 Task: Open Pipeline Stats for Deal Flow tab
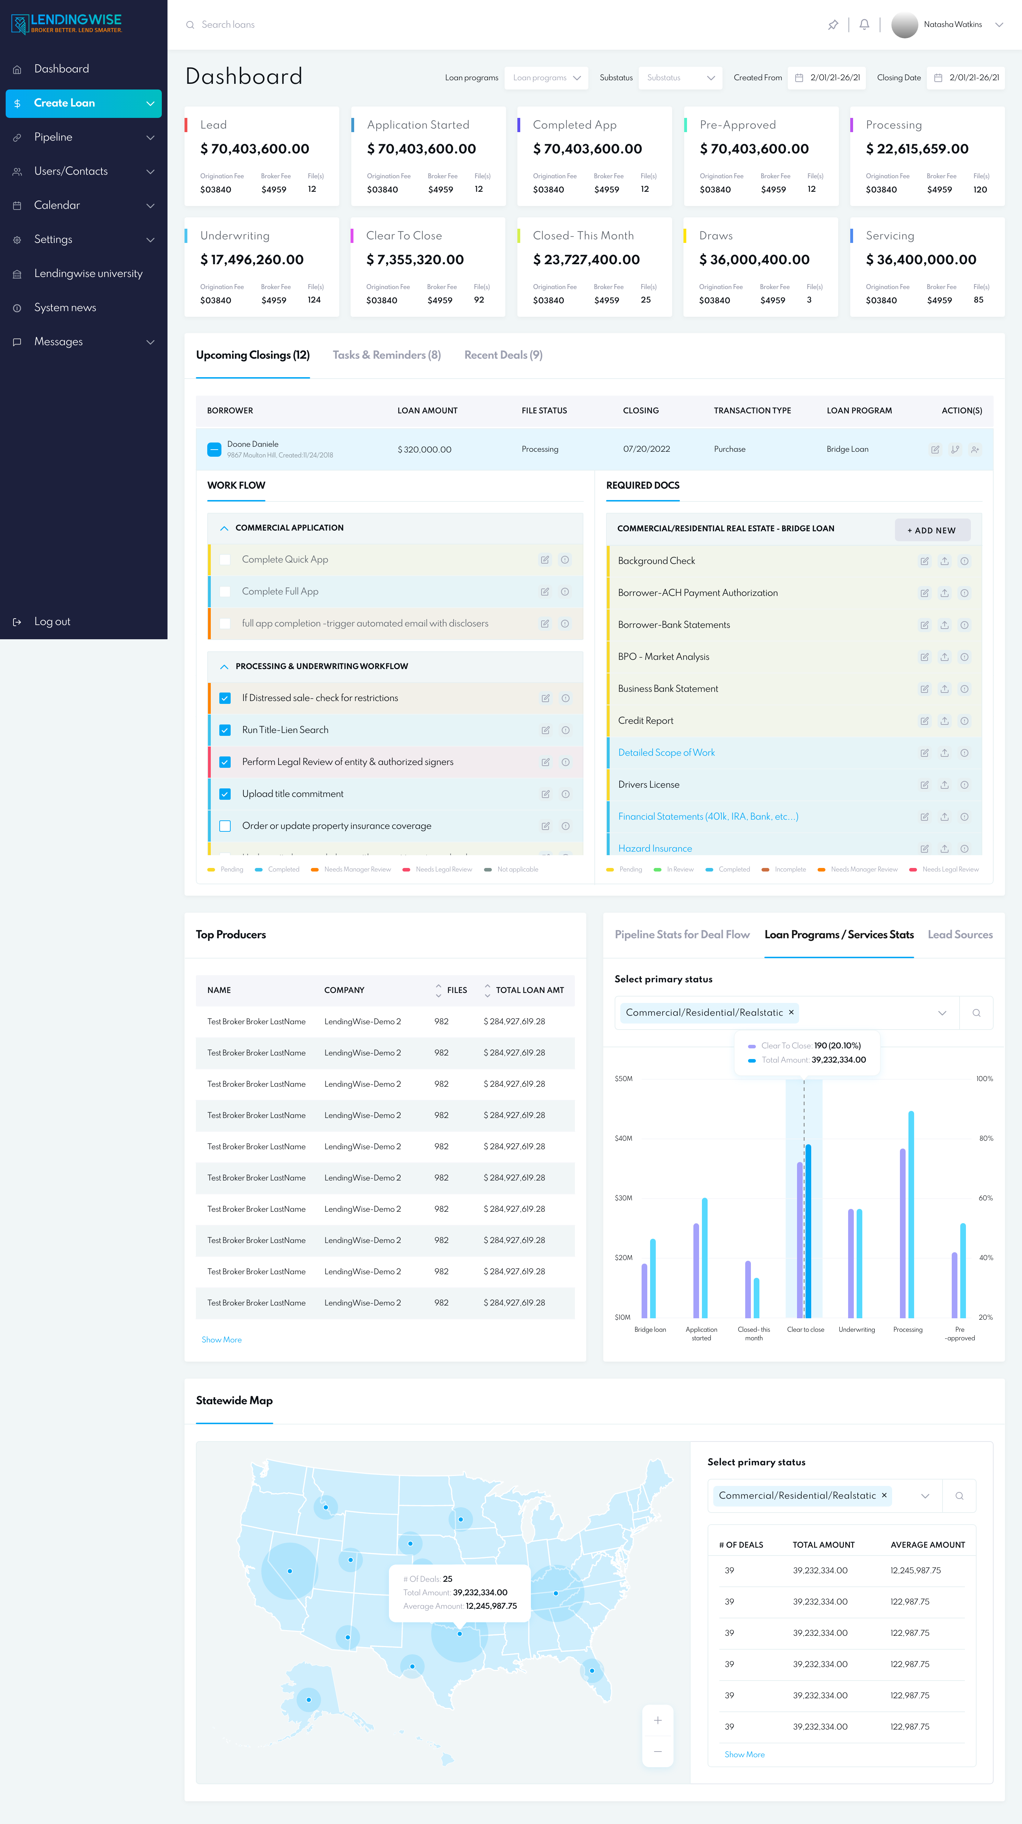[x=682, y=935]
